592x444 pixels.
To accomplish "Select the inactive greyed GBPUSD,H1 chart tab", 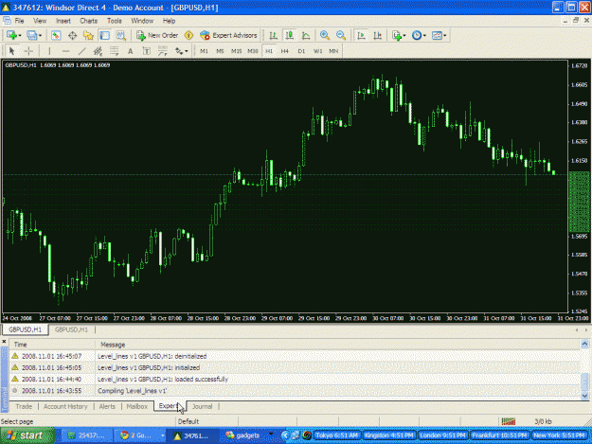I will 71,329.
